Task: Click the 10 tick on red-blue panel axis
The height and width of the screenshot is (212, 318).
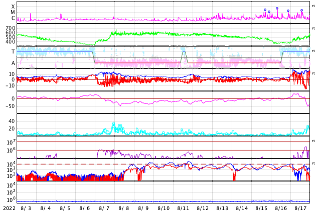Action: click(x=12, y=74)
